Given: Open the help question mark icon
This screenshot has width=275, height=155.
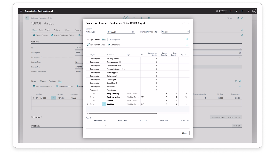Looking at the screenshot, I should point(248,11).
